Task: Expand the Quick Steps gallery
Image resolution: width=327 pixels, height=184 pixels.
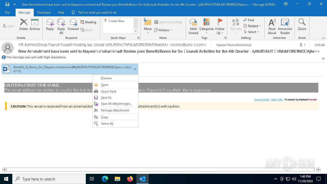Action: (x=136, y=31)
